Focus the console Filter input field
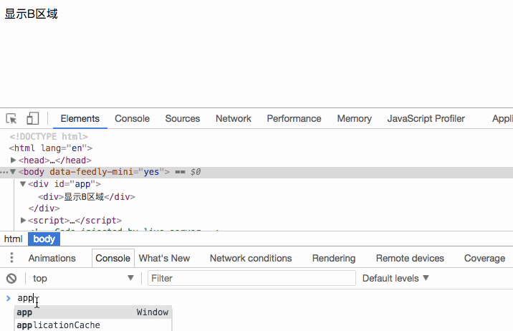Screen dimensions: 513x331 [x=251, y=278]
